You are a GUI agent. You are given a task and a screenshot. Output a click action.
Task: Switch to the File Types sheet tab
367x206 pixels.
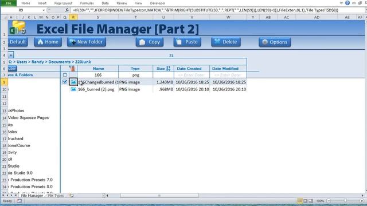56,196
